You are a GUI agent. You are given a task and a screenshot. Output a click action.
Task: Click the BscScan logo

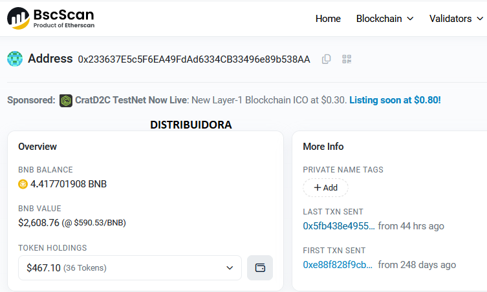point(50,18)
